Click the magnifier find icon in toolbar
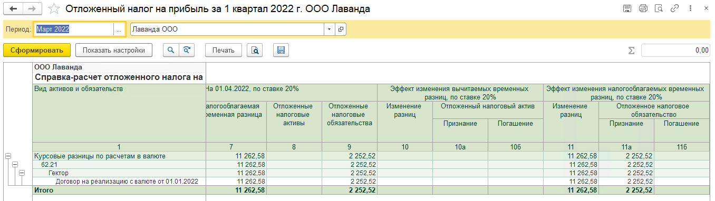This screenshot has width=715, height=201. 170,50
